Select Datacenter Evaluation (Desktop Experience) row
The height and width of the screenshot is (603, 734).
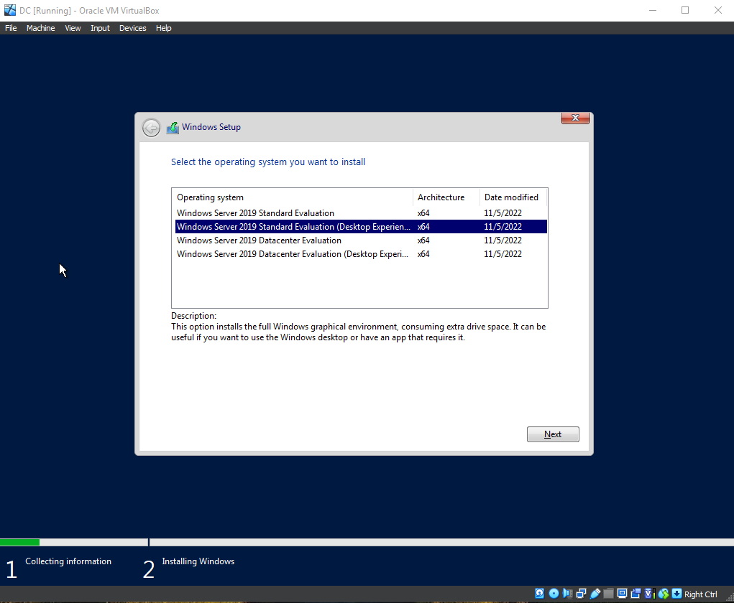click(x=361, y=254)
